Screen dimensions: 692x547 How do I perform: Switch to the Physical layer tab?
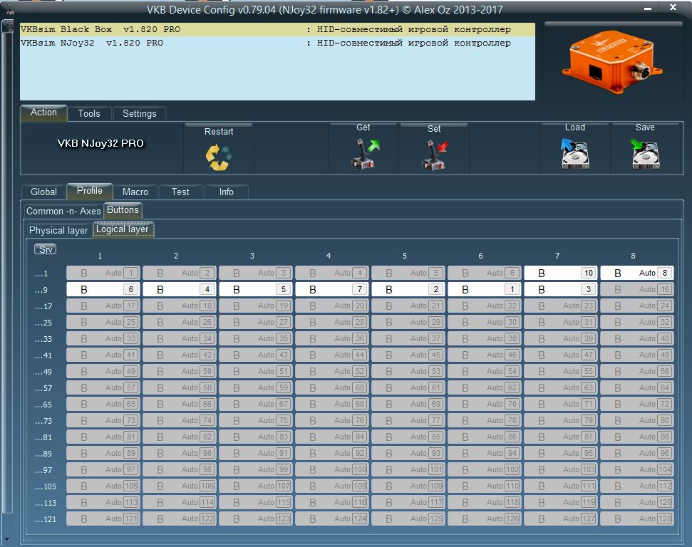tap(58, 230)
